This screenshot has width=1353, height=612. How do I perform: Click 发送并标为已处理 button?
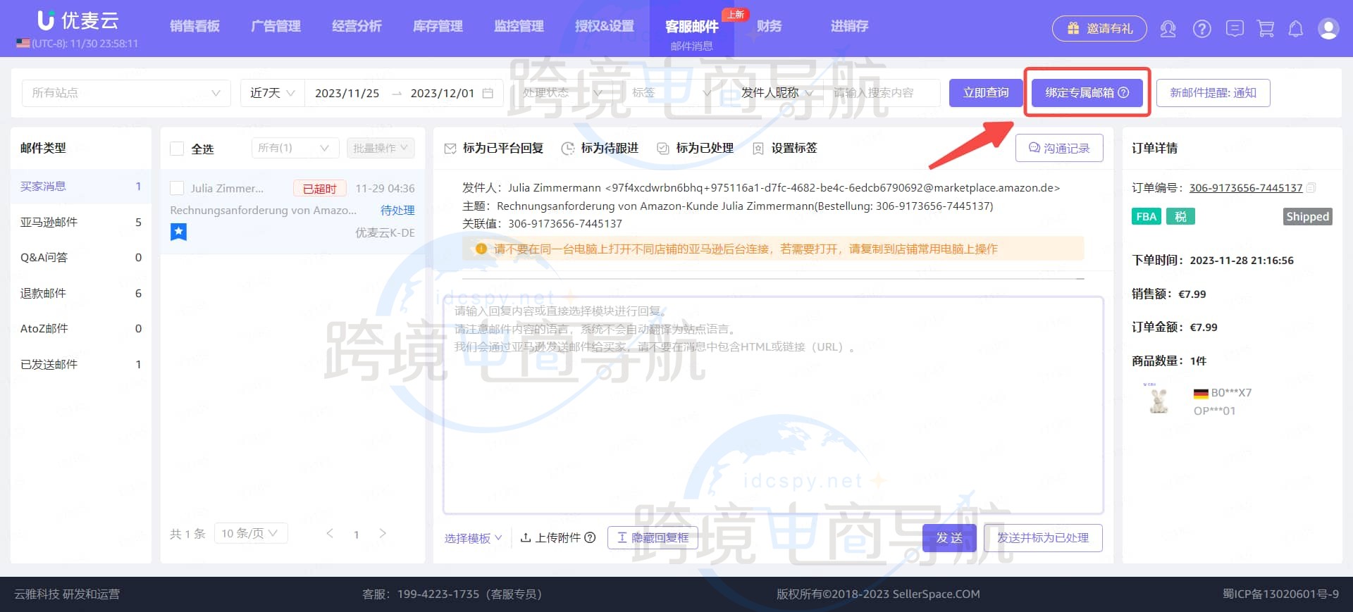[x=1043, y=538]
